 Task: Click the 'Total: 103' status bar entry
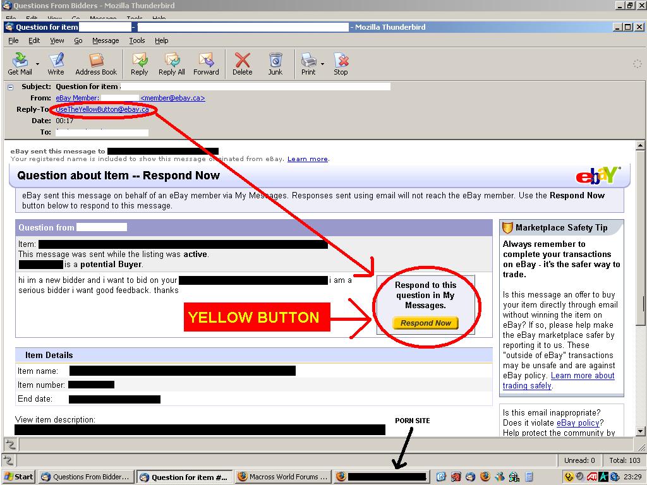[x=625, y=460]
